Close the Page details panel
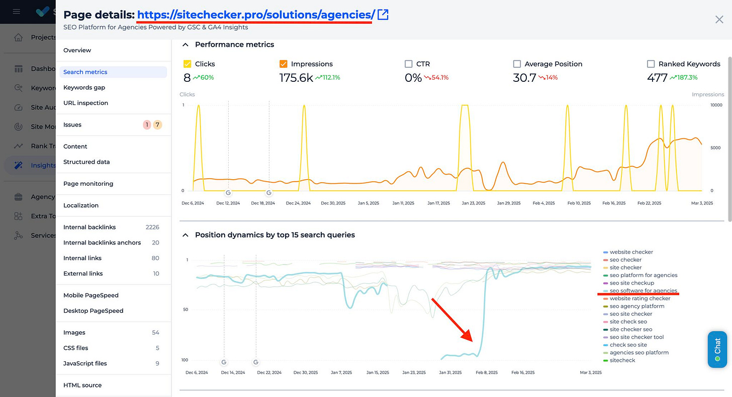732x397 pixels. [x=719, y=20]
